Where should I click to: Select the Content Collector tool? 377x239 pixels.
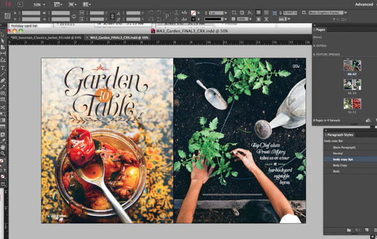[x=3, y=60]
